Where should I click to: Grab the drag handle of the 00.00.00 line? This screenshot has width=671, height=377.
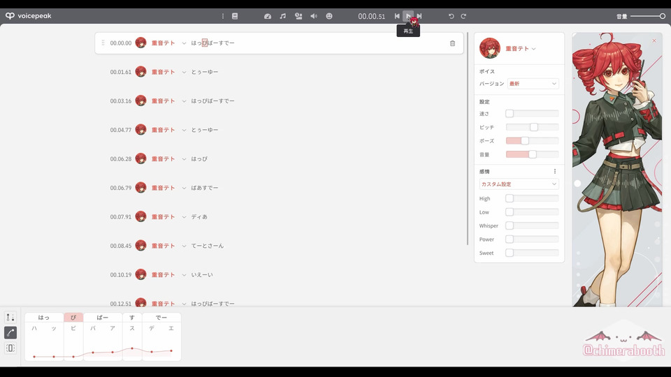click(103, 43)
